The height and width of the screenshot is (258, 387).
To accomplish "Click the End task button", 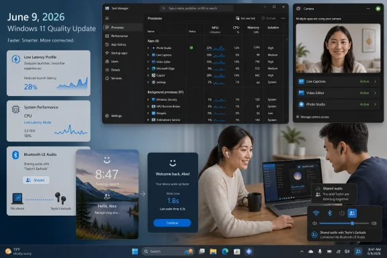I will [269, 18].
